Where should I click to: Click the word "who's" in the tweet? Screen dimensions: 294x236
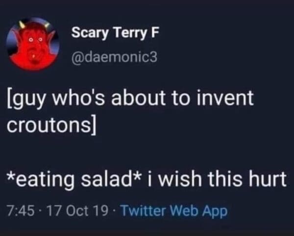[78, 98]
